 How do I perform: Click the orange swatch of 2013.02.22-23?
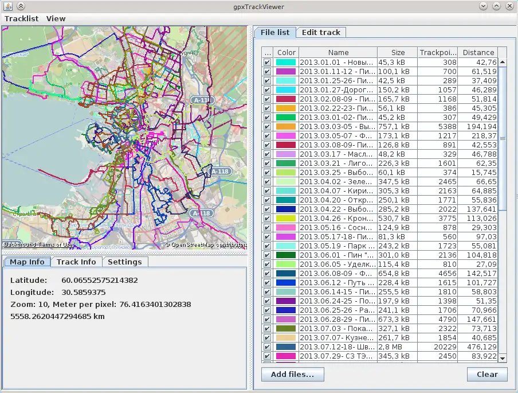(x=286, y=108)
